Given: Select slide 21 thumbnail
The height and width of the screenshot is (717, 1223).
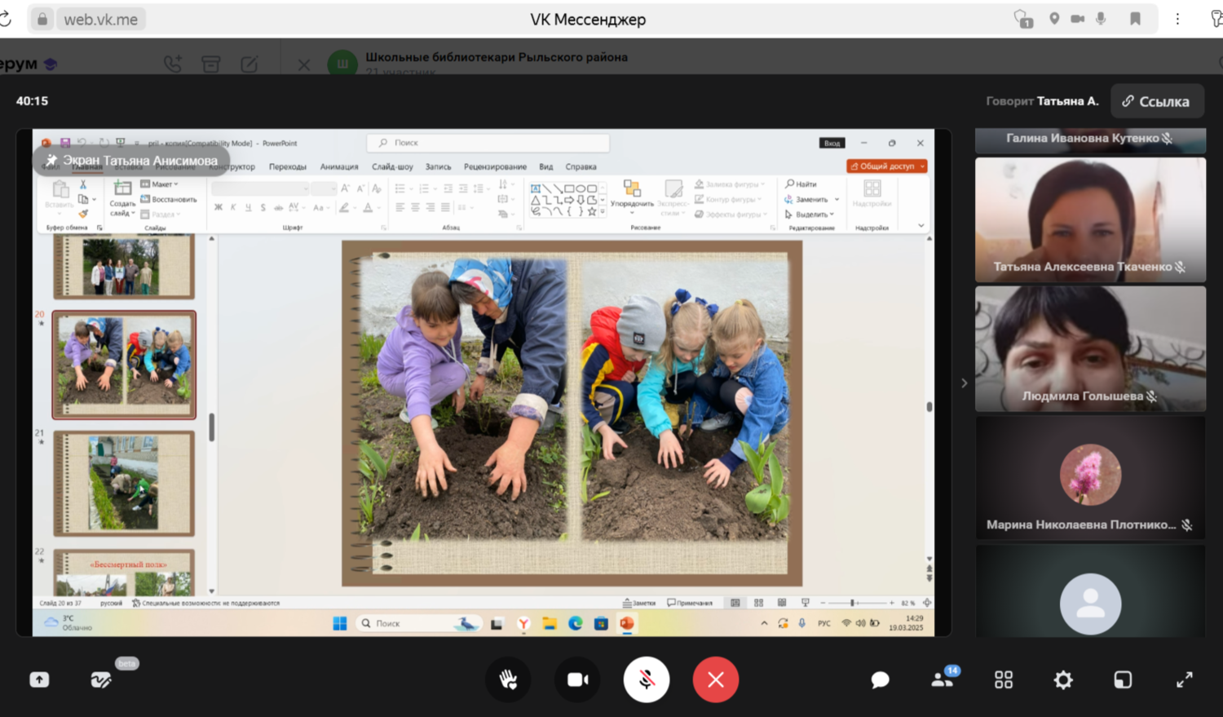Looking at the screenshot, I should pos(124,484).
